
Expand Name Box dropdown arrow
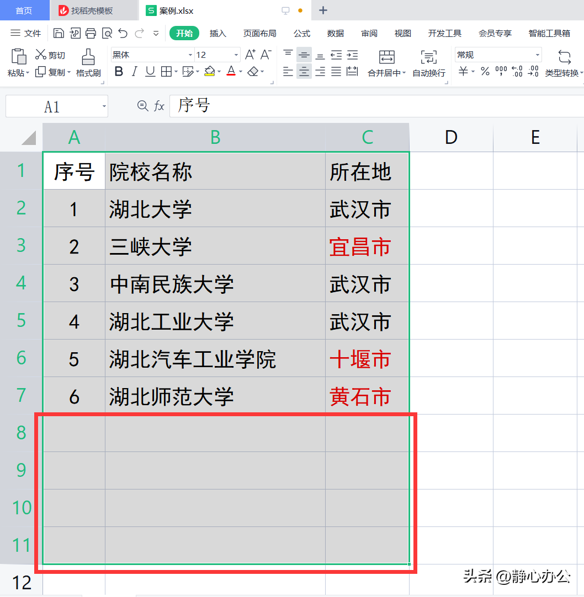click(104, 106)
